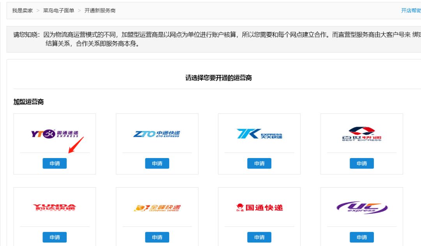This screenshot has height=246, width=421.
Task: Apply for 天天快递 with its 申请 button
Action: [259, 163]
